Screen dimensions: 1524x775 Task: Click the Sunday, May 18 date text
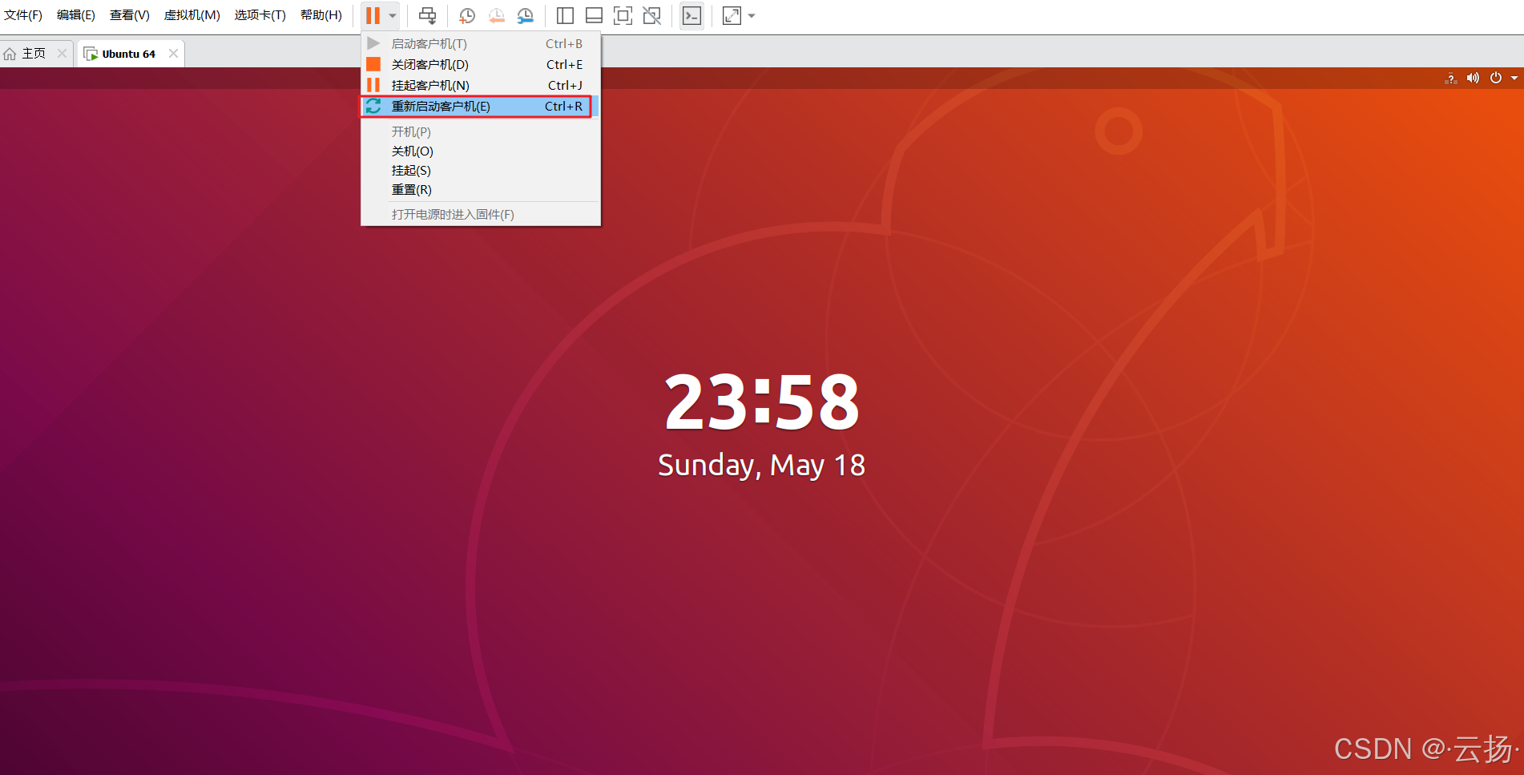point(761,465)
